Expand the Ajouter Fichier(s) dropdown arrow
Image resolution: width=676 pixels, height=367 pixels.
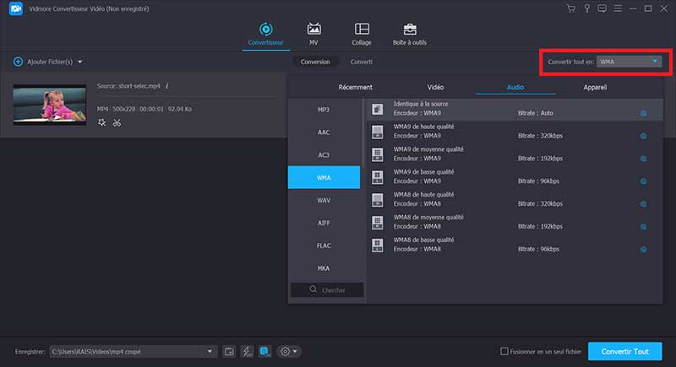coord(79,62)
